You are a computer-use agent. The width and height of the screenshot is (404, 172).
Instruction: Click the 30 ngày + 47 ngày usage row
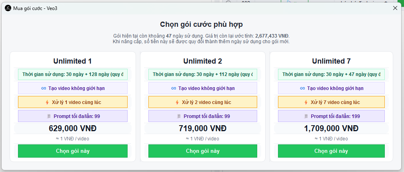(331, 74)
